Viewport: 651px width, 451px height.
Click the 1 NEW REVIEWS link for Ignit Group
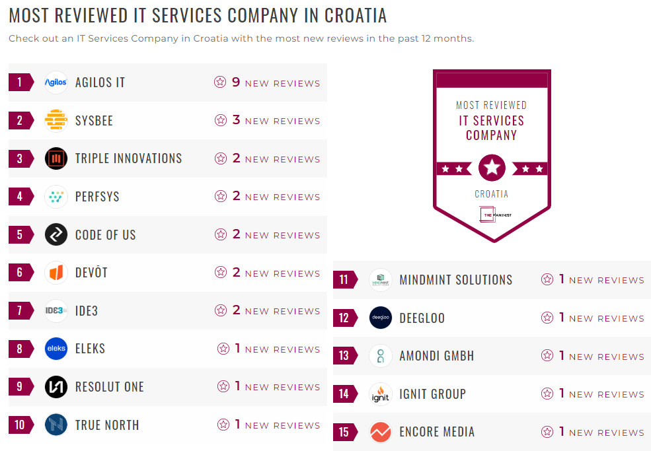(601, 394)
